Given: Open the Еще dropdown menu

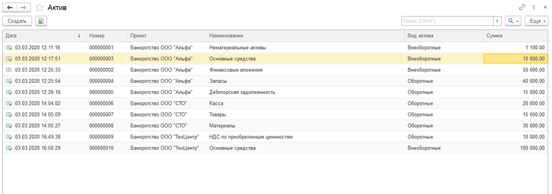Looking at the screenshot, I should [x=536, y=21].
